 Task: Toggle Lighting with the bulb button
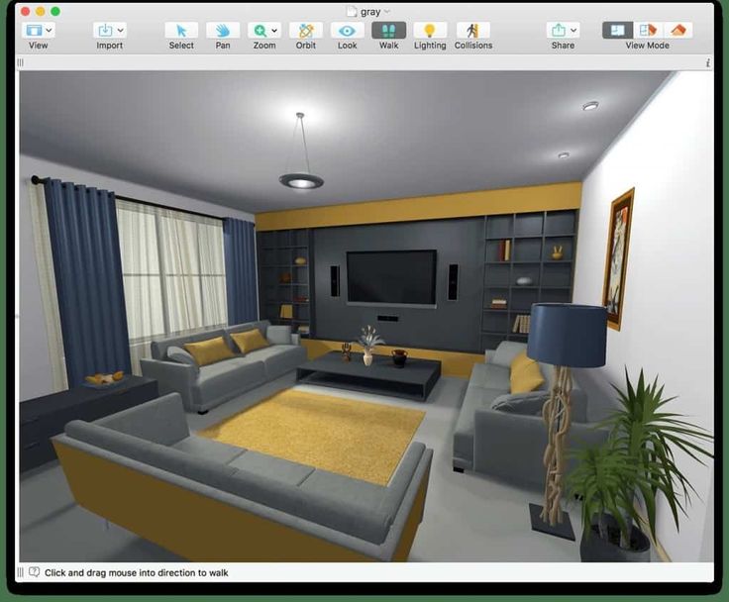pos(430,31)
